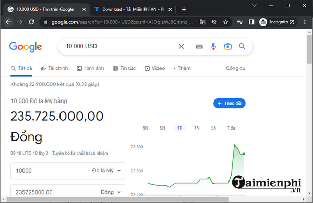Image resolution: width=313 pixels, height=203 pixels.
Task: Click the horizontal scrollbar thumb
Action: tap(118, 199)
